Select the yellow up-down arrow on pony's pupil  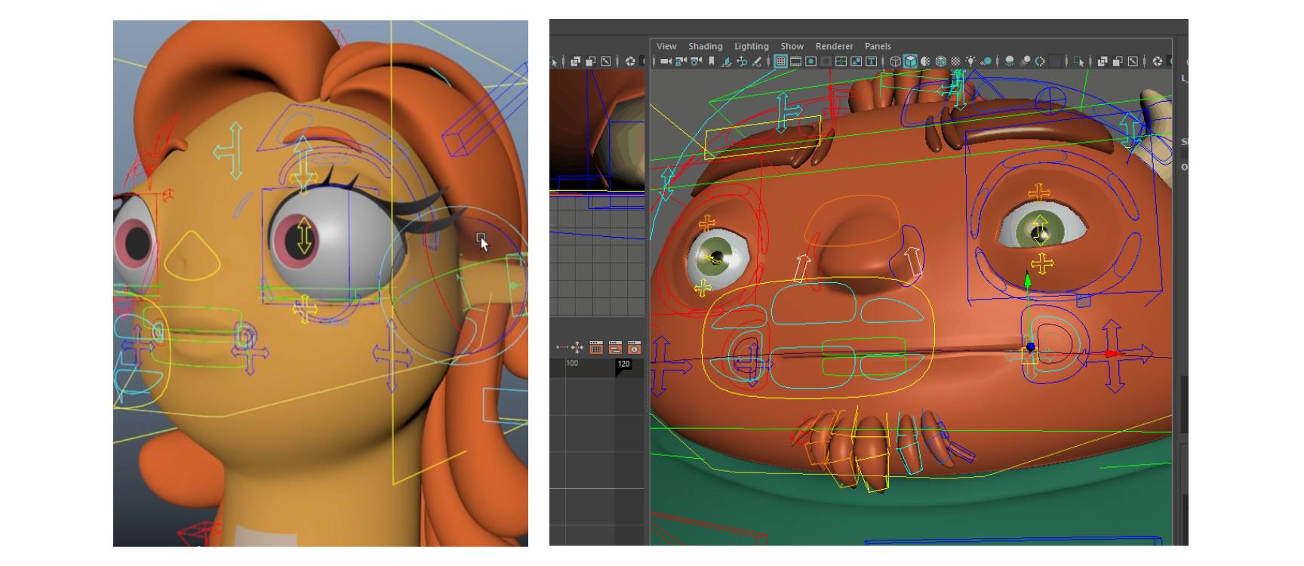tap(304, 236)
